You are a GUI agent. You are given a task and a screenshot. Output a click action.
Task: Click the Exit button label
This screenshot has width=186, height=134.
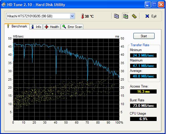pyautogui.click(x=154, y=16)
